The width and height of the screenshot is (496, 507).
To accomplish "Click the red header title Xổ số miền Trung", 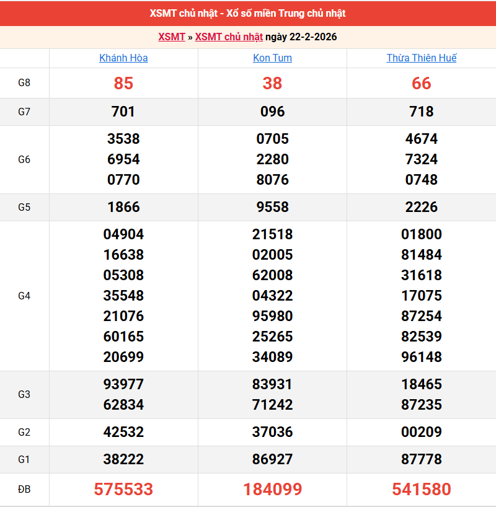I will coord(247,13).
